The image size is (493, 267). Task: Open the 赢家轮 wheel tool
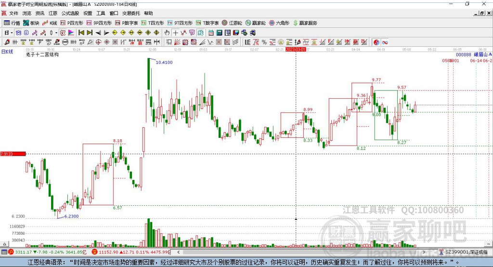(255, 23)
